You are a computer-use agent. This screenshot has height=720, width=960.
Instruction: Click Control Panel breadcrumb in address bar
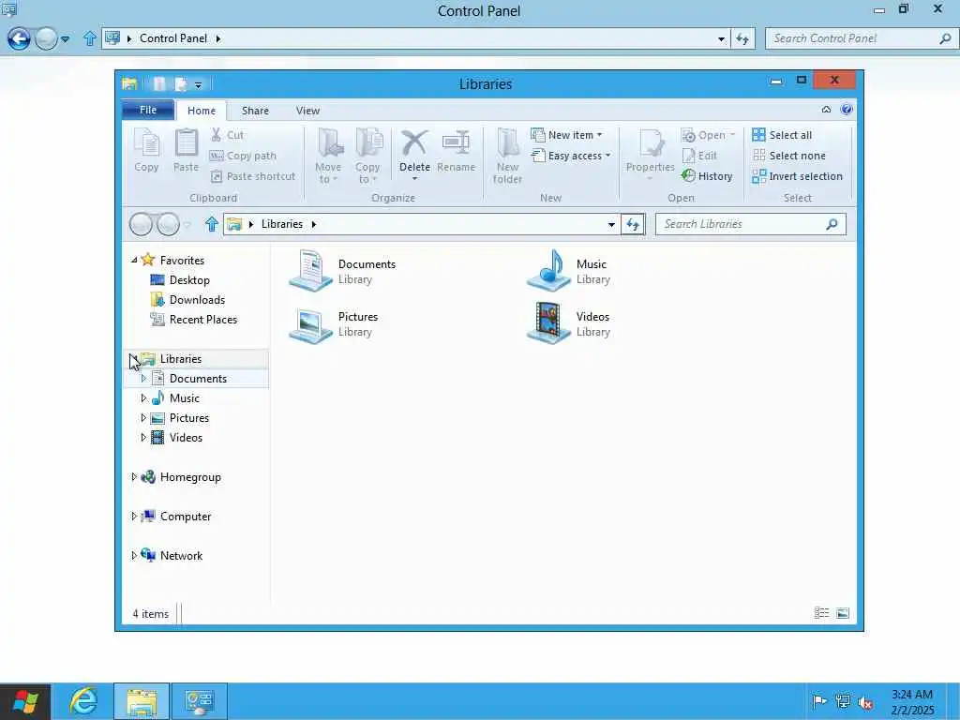173,38
